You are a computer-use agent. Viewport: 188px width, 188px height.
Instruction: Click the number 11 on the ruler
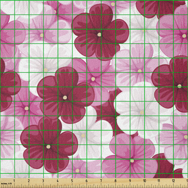[x=159, y=181]
